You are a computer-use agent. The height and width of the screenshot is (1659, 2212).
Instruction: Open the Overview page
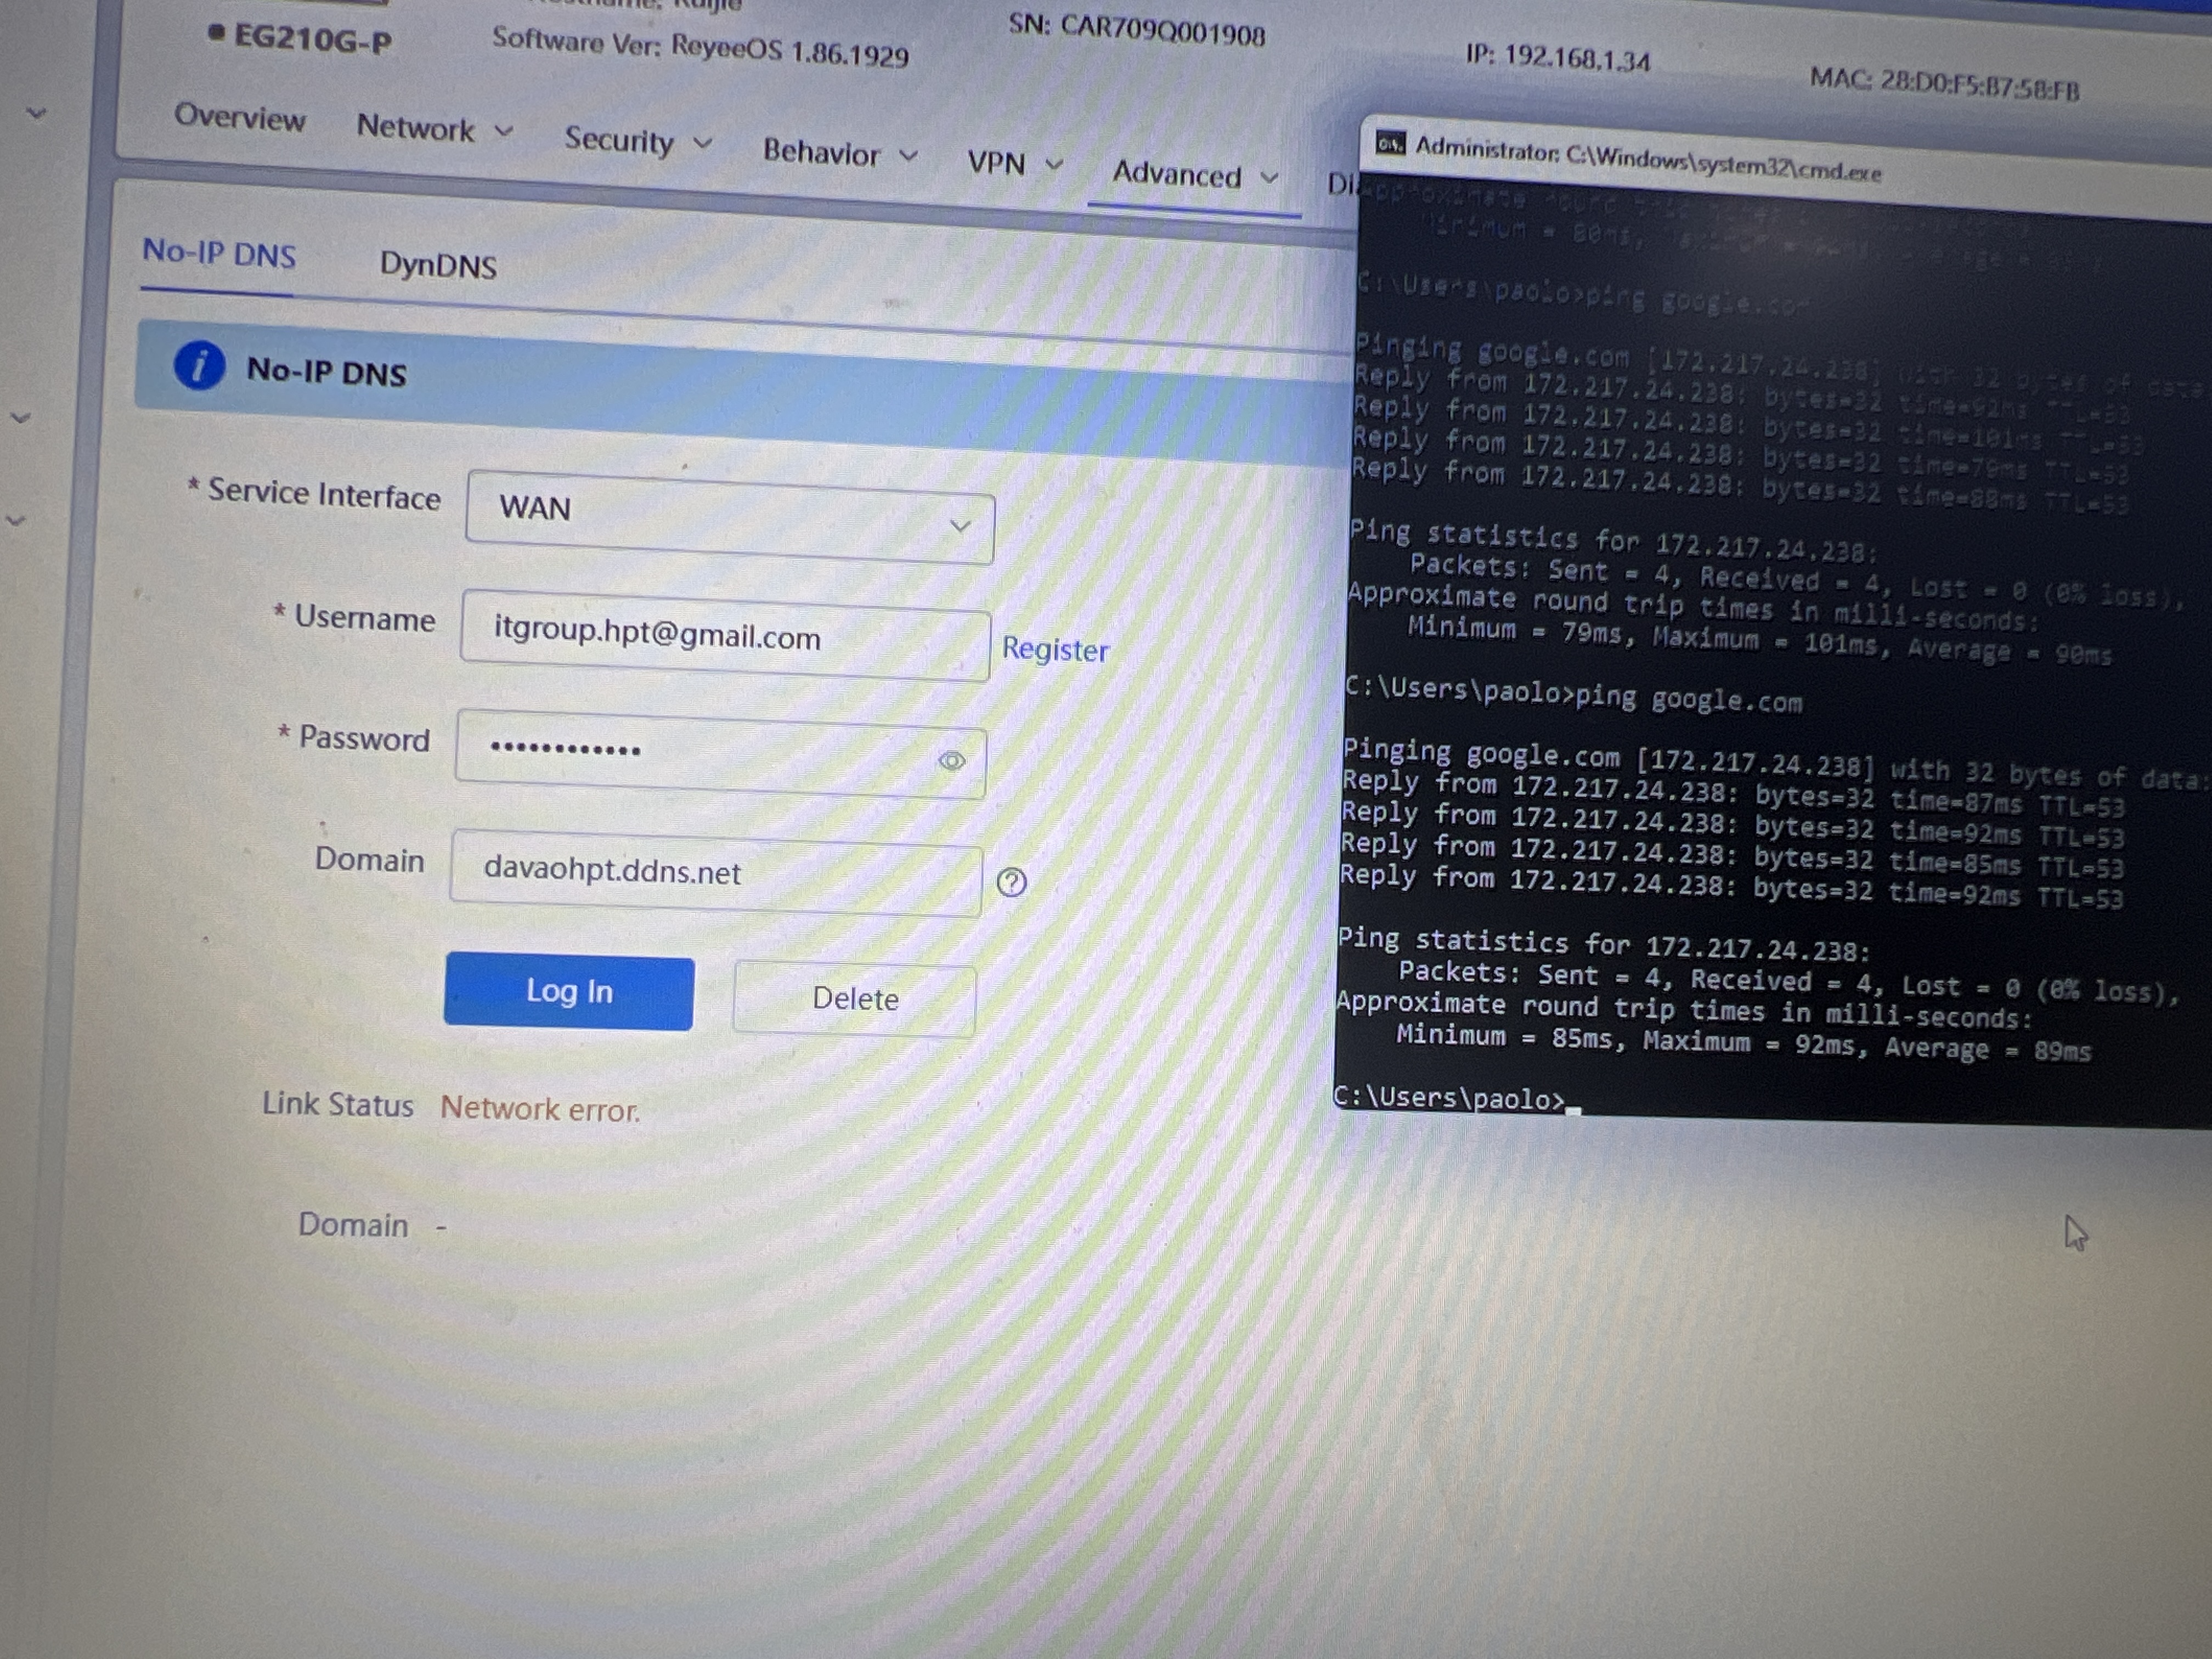click(x=240, y=118)
